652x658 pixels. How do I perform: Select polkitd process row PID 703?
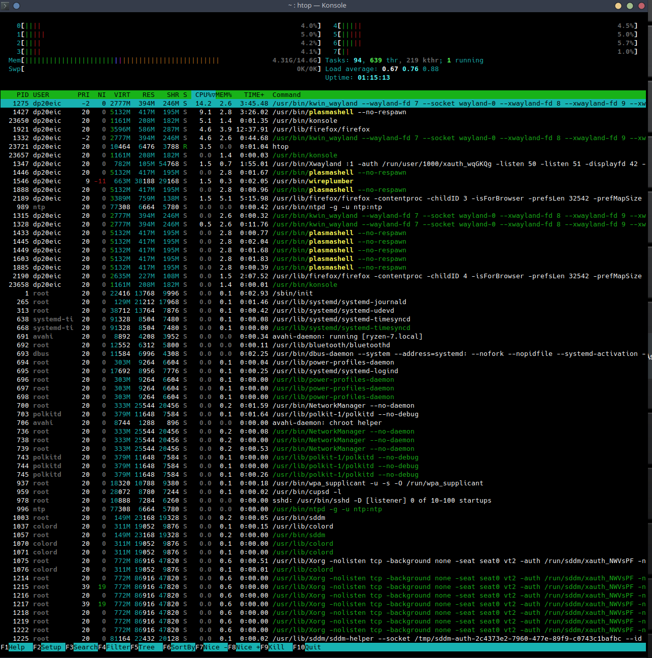(323, 414)
